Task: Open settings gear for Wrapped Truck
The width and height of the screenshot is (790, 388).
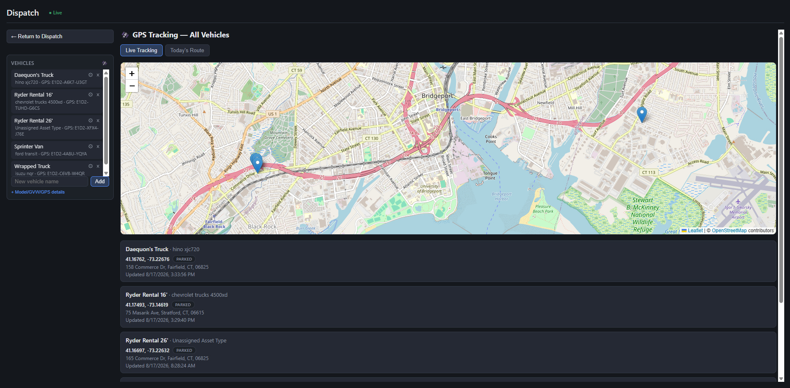Action: [x=91, y=166]
